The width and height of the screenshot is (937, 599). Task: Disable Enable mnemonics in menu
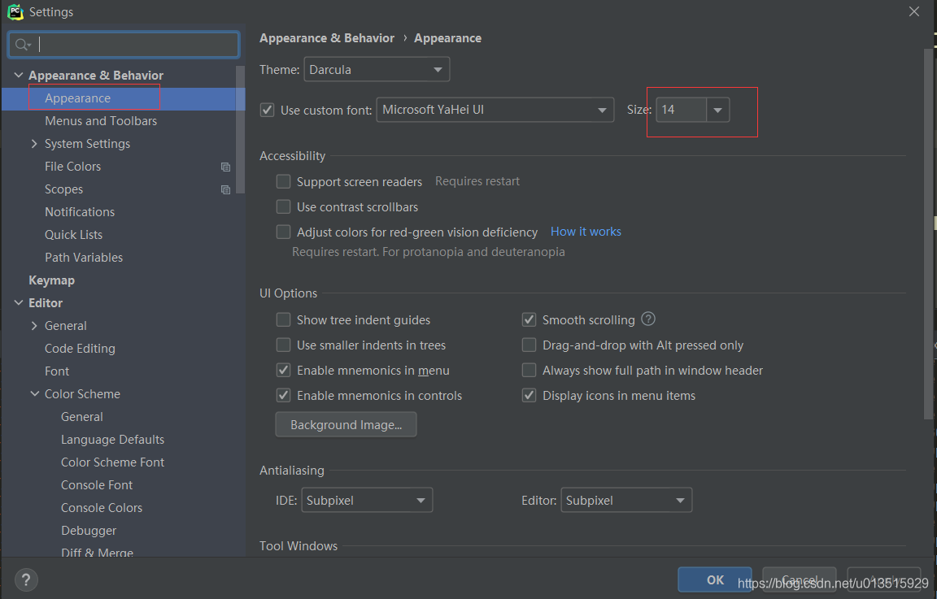pyautogui.click(x=283, y=371)
